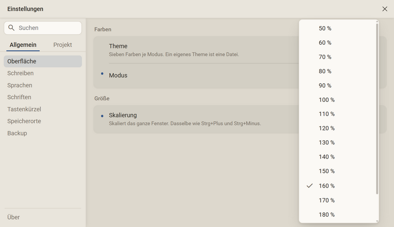Image resolution: width=394 pixels, height=227 pixels.
Task: Select 80 % scaling option
Action: click(337, 71)
